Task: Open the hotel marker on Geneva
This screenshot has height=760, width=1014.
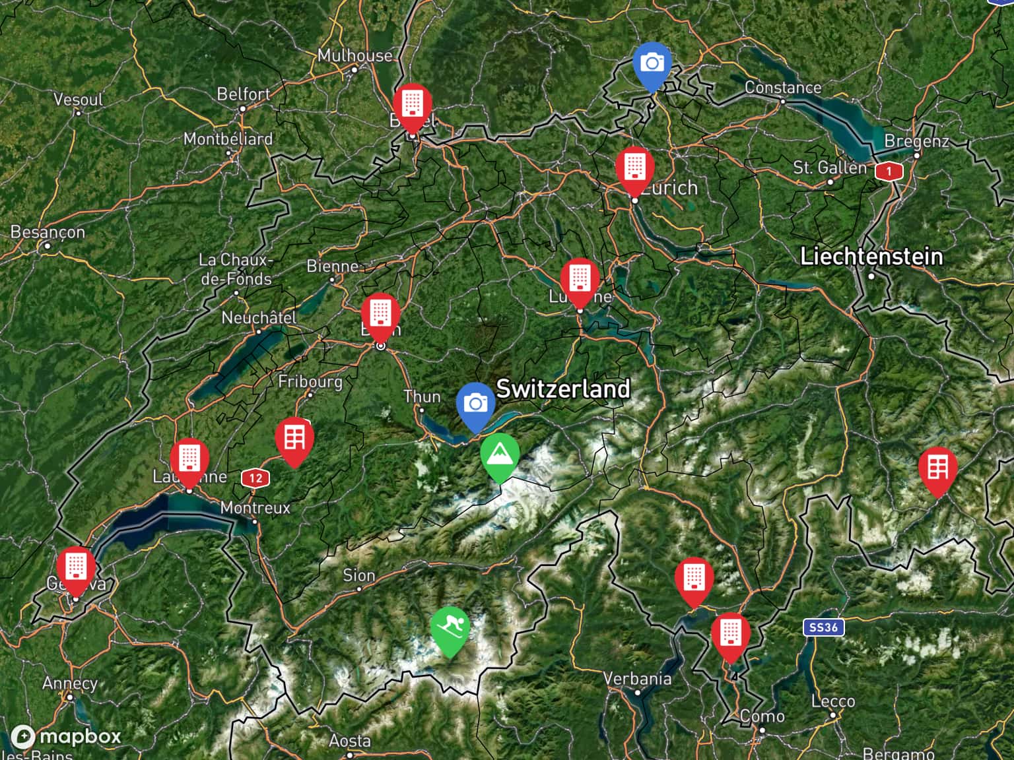Action: coord(76,571)
